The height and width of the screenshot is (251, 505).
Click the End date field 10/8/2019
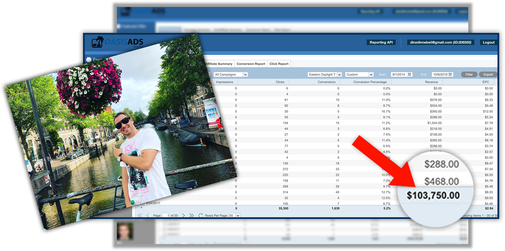(442, 74)
